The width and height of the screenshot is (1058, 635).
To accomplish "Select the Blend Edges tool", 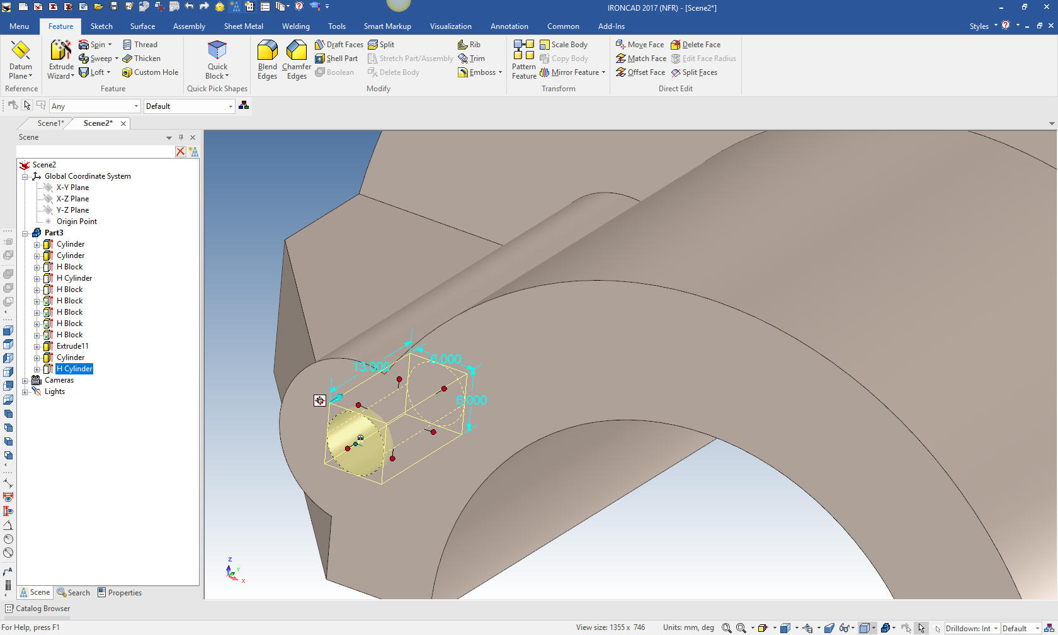I will point(267,50).
